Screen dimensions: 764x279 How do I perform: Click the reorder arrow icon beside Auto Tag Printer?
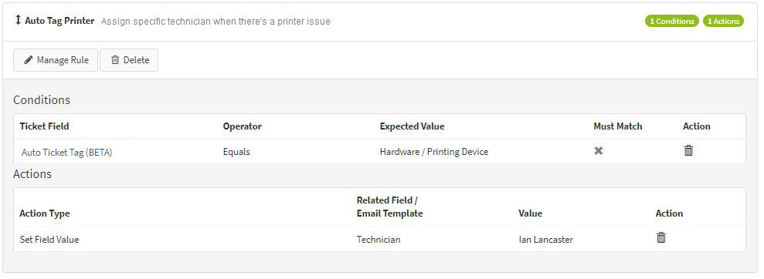pyautogui.click(x=18, y=20)
